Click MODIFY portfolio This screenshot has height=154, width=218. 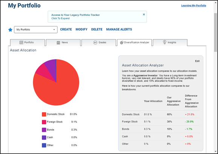(81, 29)
